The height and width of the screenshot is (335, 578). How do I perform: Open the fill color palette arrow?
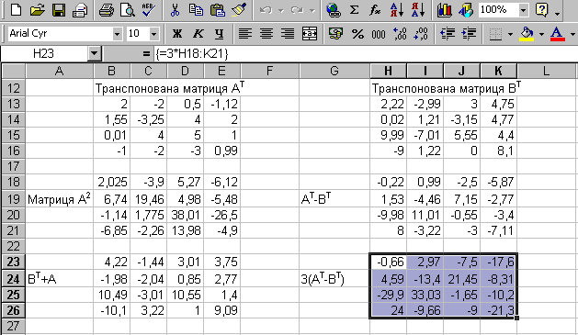click(541, 34)
